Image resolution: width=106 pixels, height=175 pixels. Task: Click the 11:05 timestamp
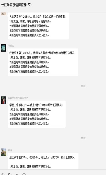84,138
